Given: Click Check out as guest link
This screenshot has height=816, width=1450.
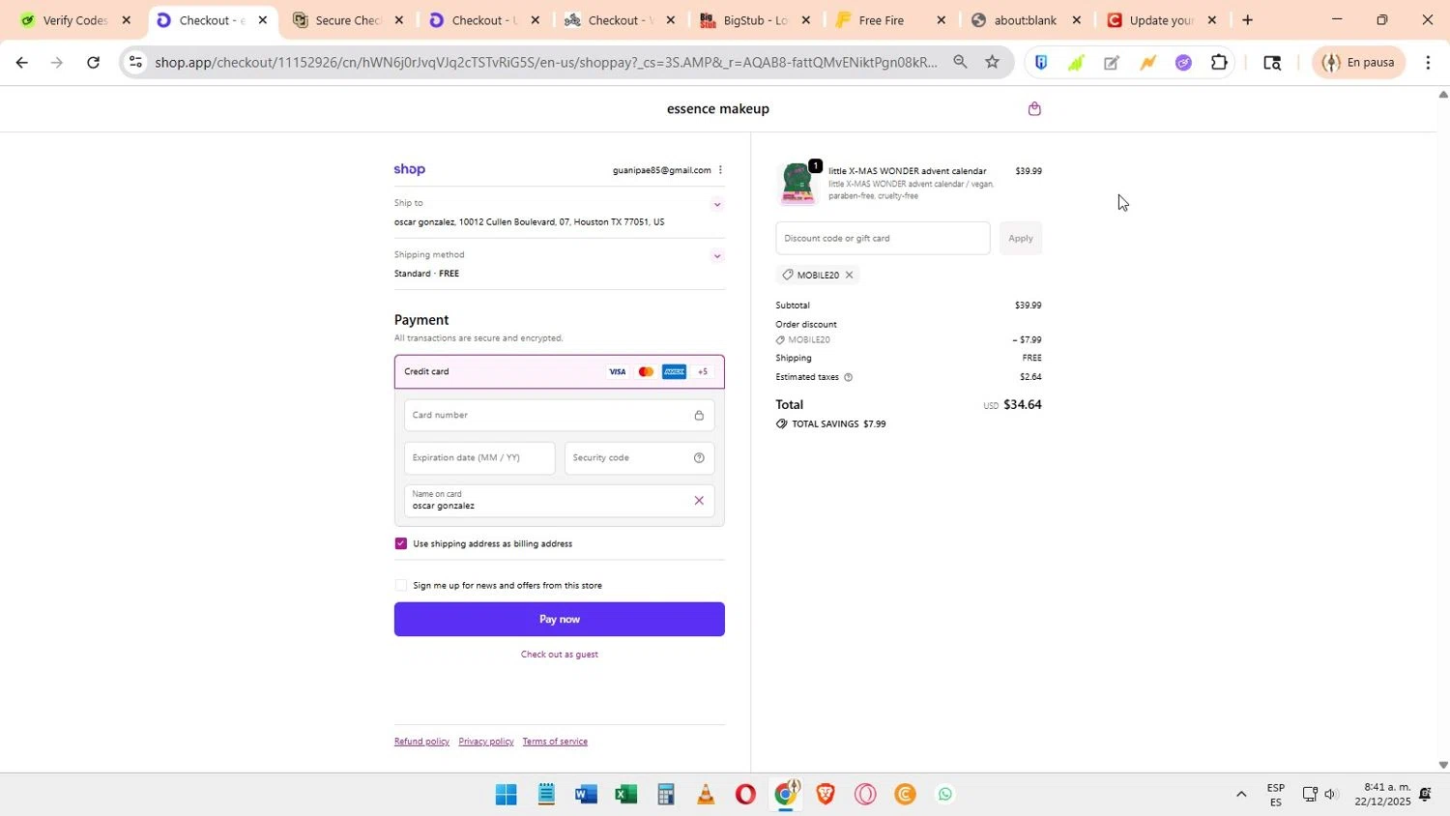Looking at the screenshot, I should [x=560, y=655].
